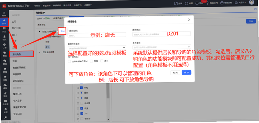Click 保存 in the 新增角色 dialog
259x123 pixels.
(186, 73)
